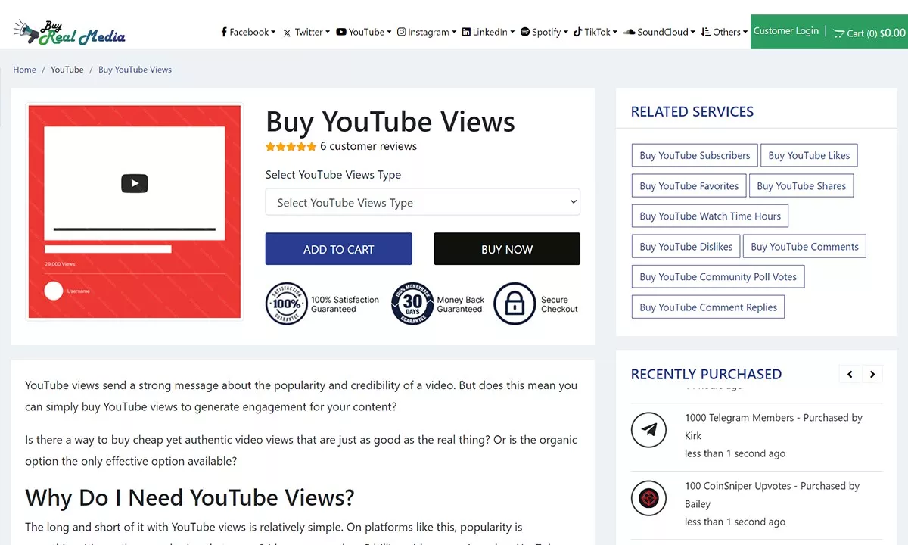Click the Twitter X icon
Viewport: 908px width, 545px height.
[286, 32]
